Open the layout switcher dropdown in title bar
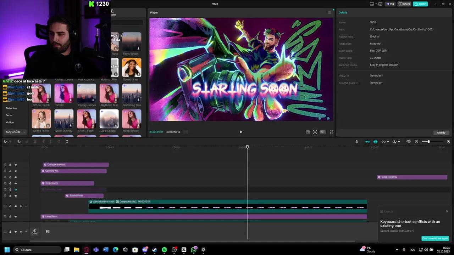Image resolution: width=454 pixels, height=255 pixels. coord(373,4)
